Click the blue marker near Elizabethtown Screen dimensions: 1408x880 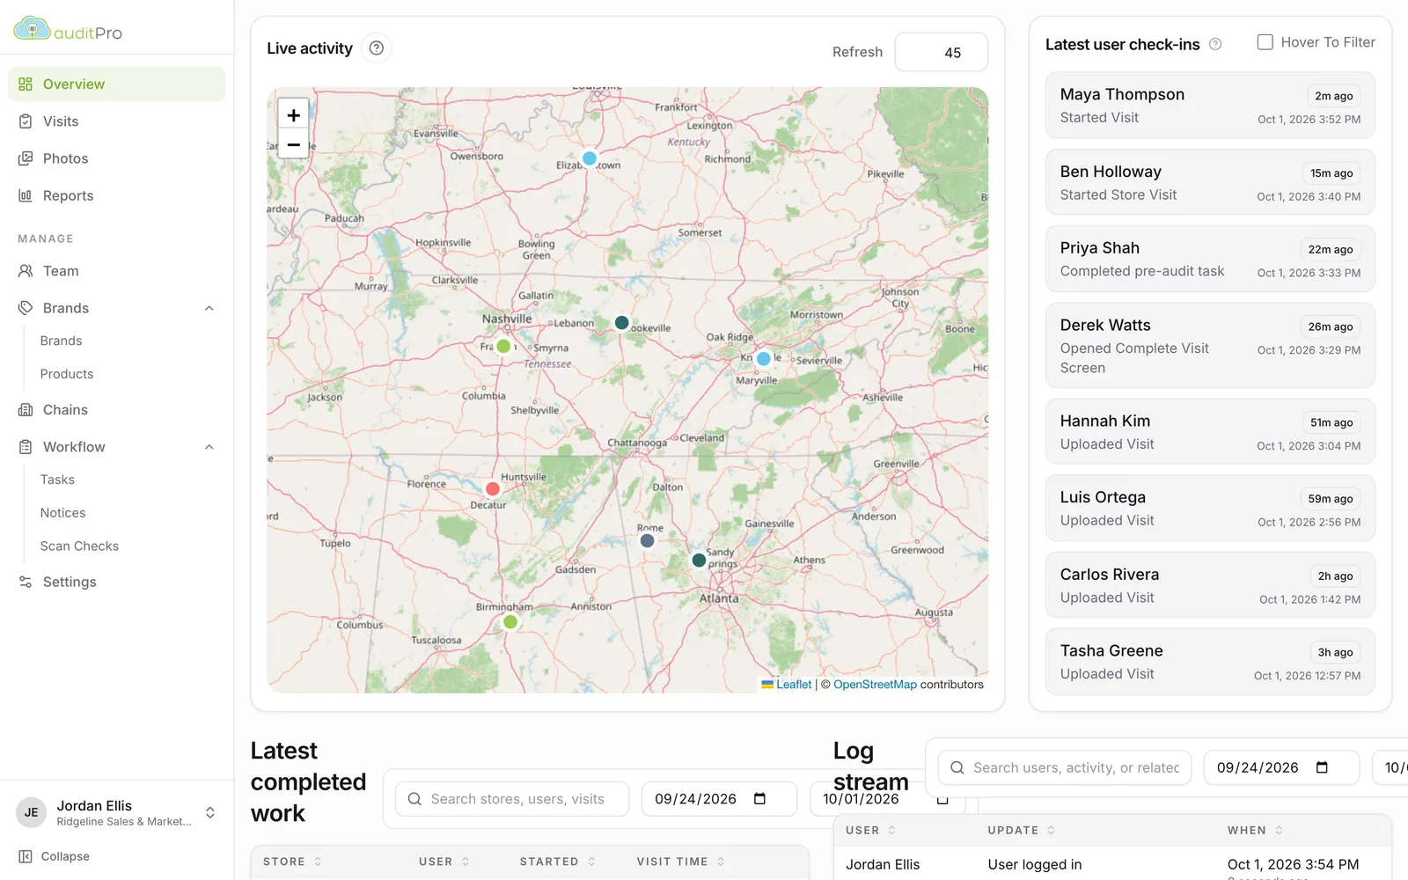[590, 158]
